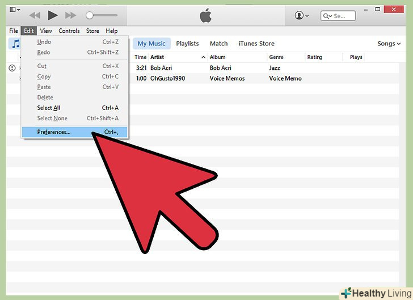The height and width of the screenshot is (300, 413).
Task: Choose Select All from Edit menu
Action: point(75,108)
